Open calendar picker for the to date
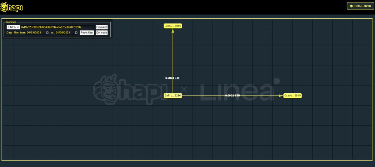This screenshot has width=375, height=167. click(77, 32)
